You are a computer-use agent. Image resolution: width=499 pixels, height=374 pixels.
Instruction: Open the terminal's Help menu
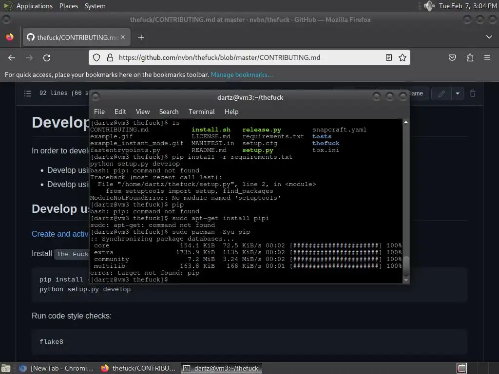point(231,112)
